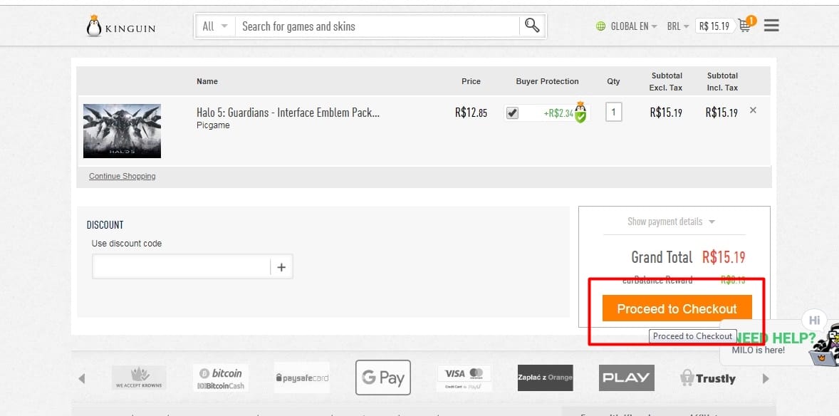839x416 pixels.
Task: Click the Grand Total R$15.19 amount
Action: tap(724, 257)
